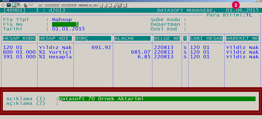262x119 pixels.
Task: Click the Esc keycap next to Enter
Action: click(125, 5)
